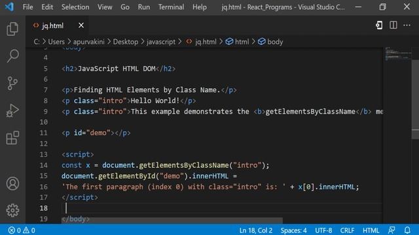The width and height of the screenshot is (419, 235).
Task: Click the VS Code logo icon
Action: click(x=9, y=7)
